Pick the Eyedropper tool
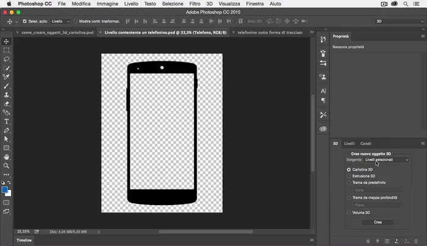This screenshot has height=246, width=427. coord(7,77)
